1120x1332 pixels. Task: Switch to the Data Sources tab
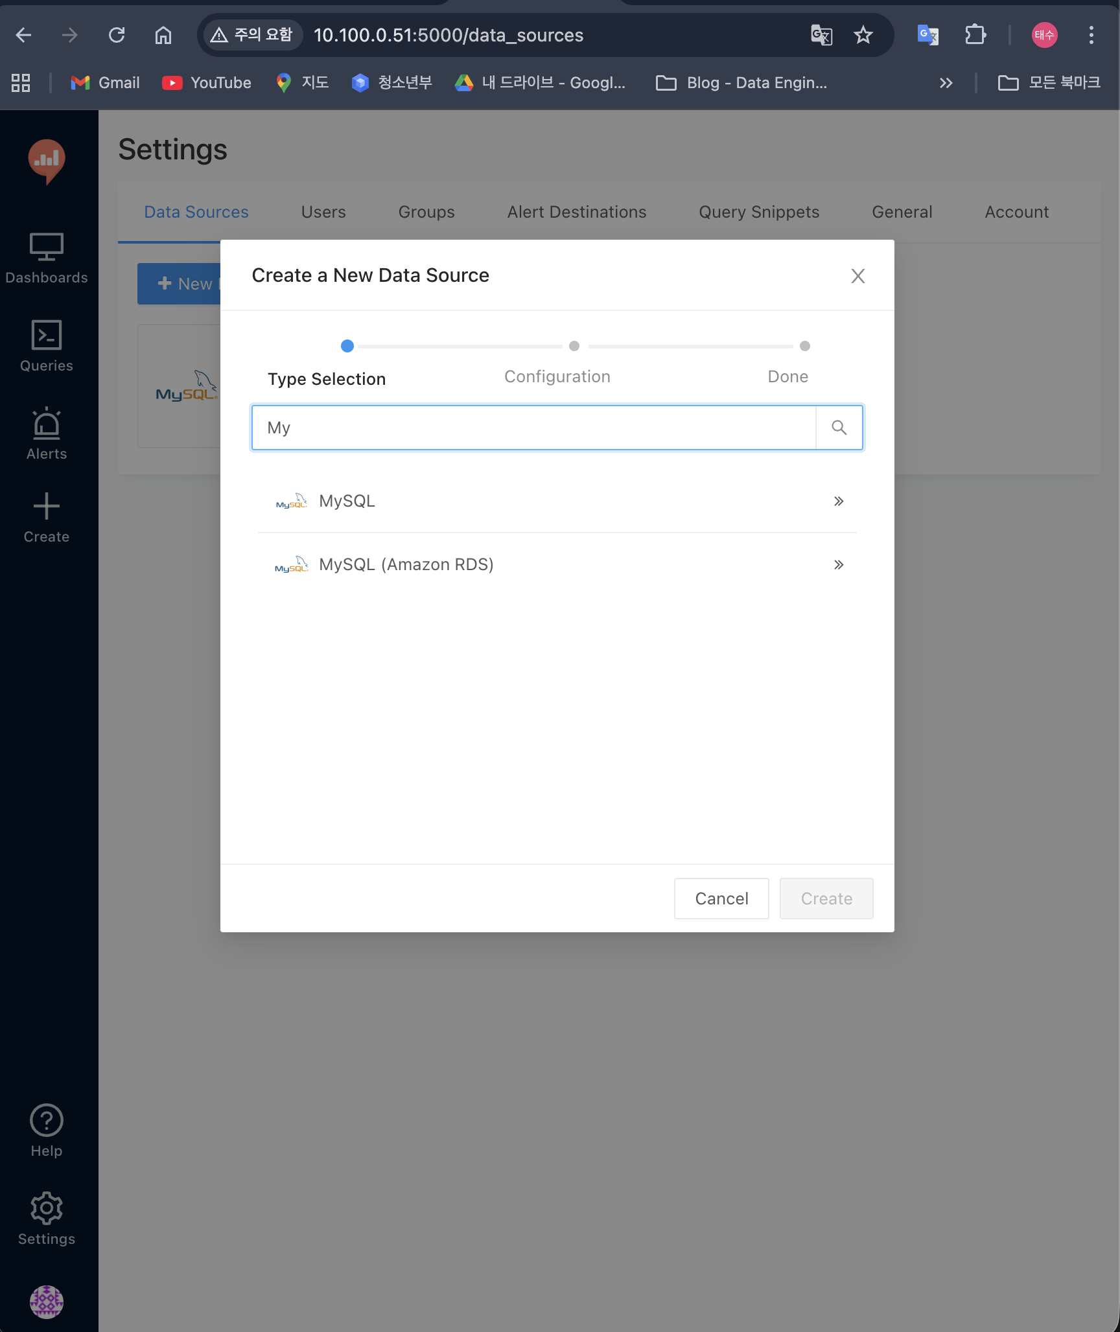196,212
